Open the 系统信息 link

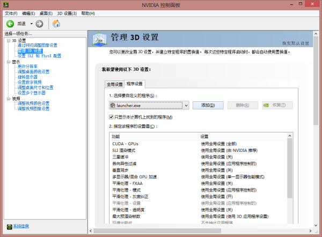pyautogui.click(x=21, y=226)
